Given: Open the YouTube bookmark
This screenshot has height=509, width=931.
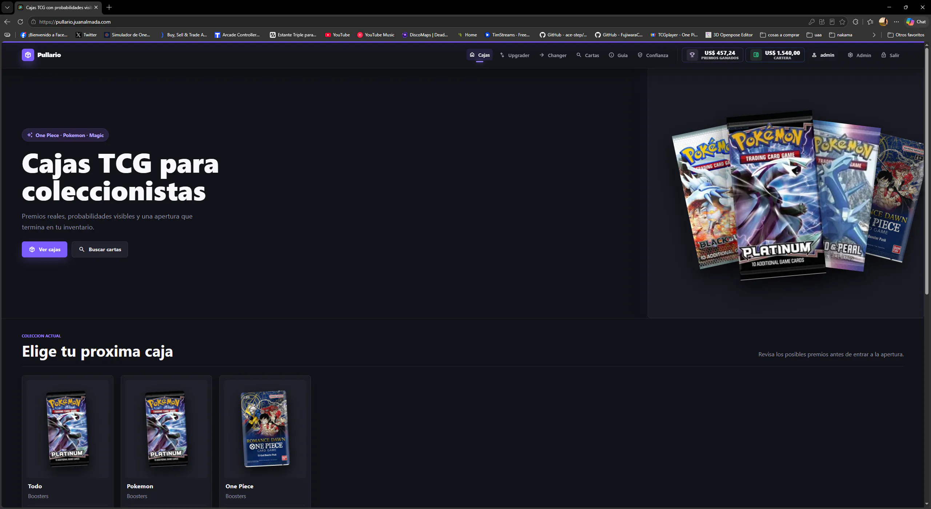Looking at the screenshot, I should (x=337, y=35).
